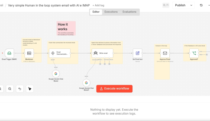Image resolution: width=210 pixels, height=121 pixels.
Task: Switch to the Editor tab
Action: [96, 12]
